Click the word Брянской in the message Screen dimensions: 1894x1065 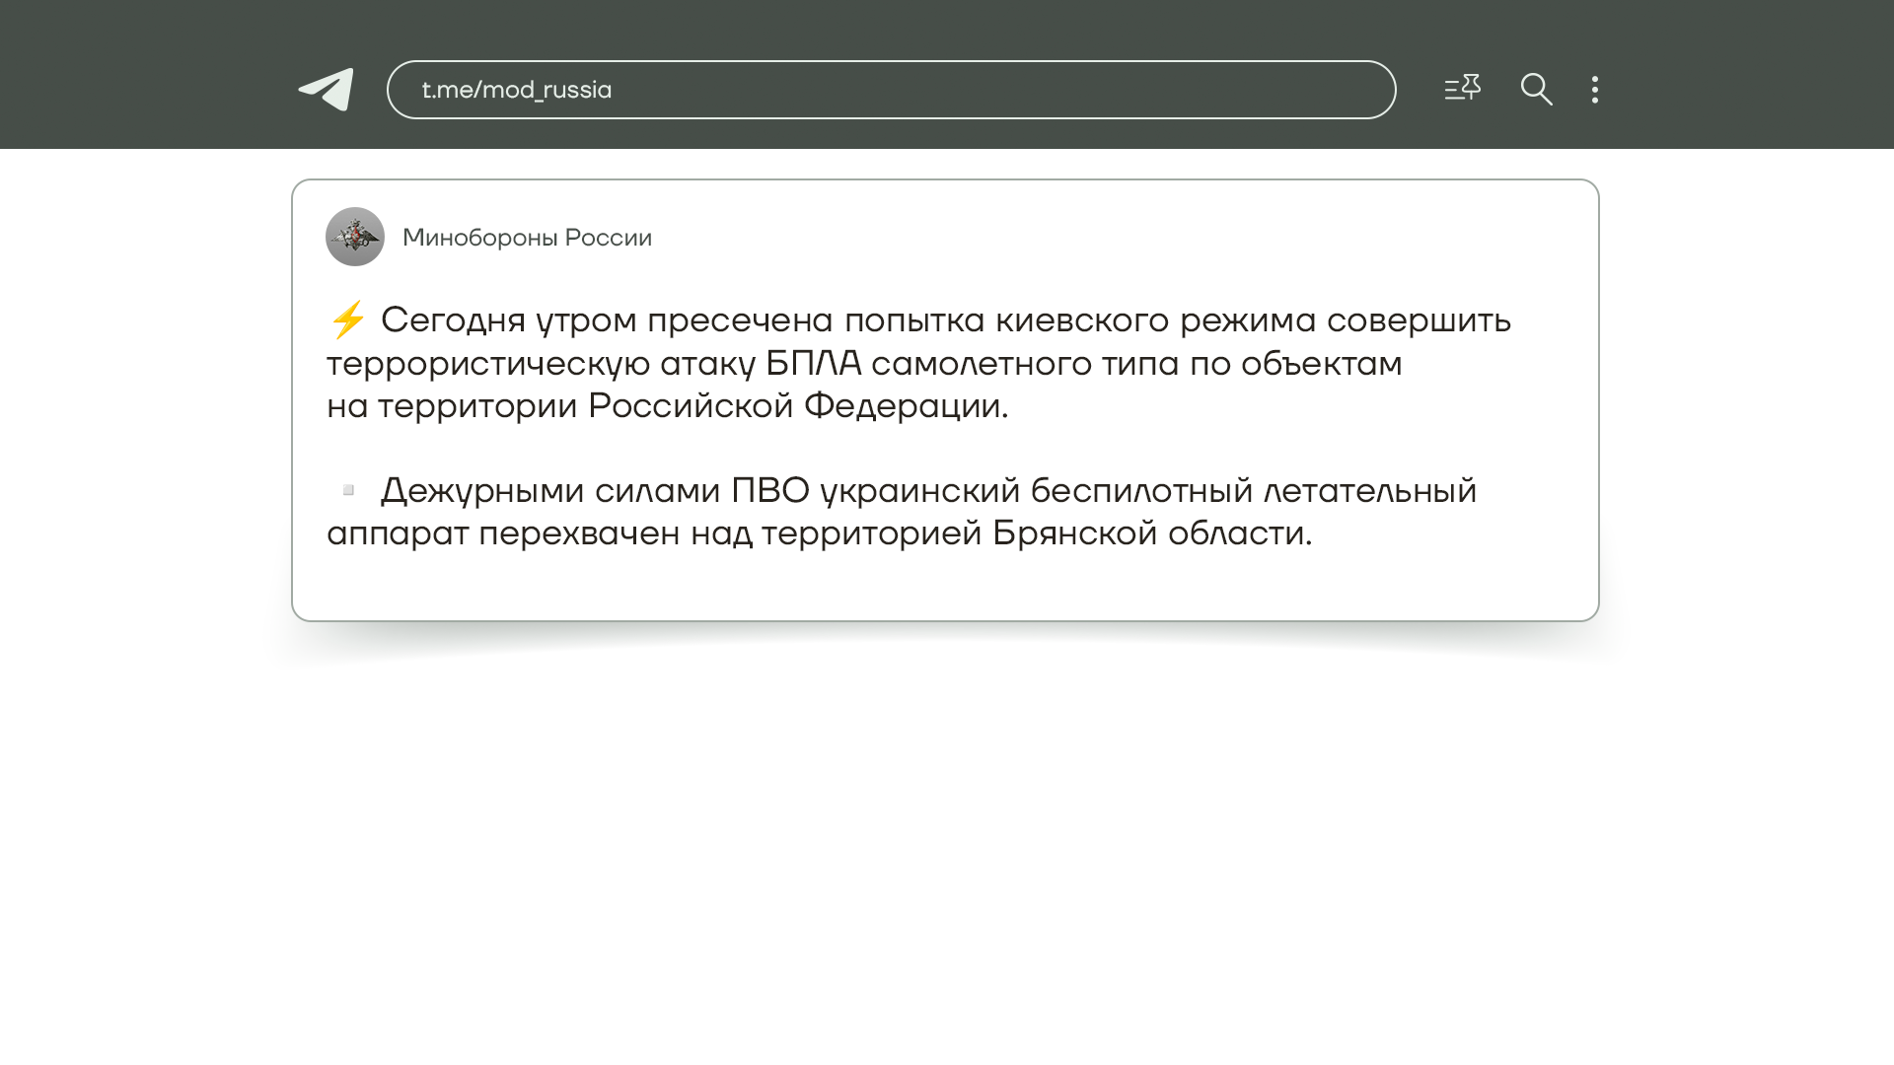coord(1074,533)
